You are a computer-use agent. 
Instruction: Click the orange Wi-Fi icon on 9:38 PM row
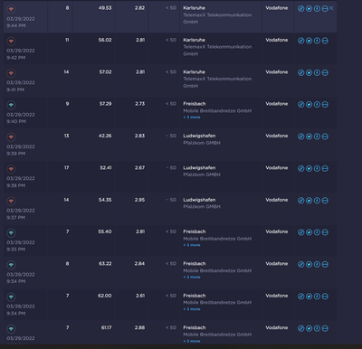11,169
